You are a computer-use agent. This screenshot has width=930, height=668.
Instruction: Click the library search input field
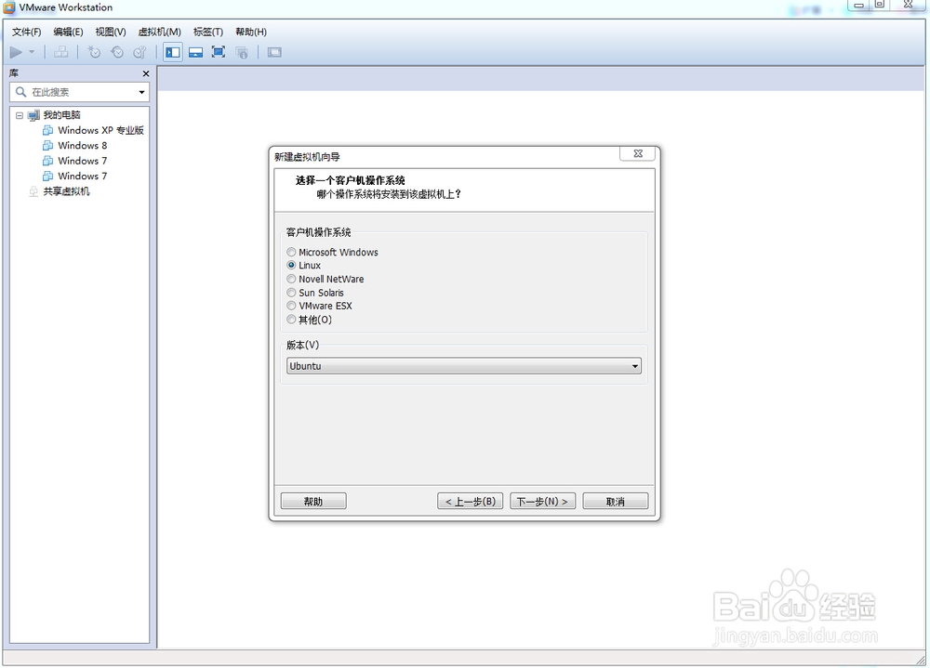click(x=79, y=92)
